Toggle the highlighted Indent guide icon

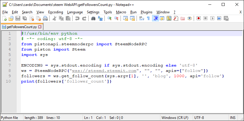155,18
